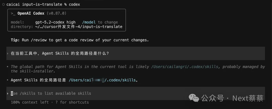The image size is (272, 109).
Task: Click the hollow circle prompt marker beside caicai
Action: pos(3,5)
